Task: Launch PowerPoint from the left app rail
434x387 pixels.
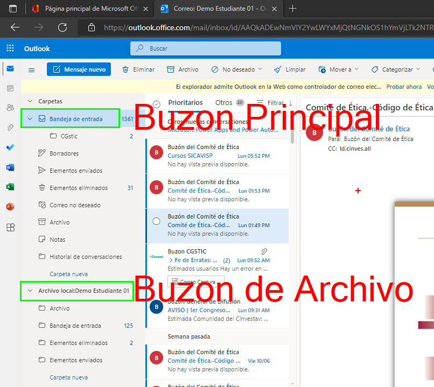Action: 10,207
